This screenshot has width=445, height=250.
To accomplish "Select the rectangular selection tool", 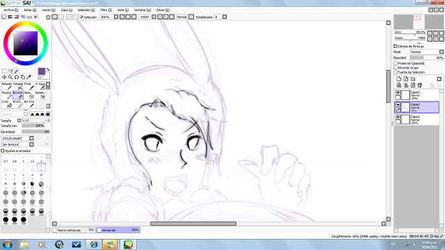I will (x=4, y=71).
